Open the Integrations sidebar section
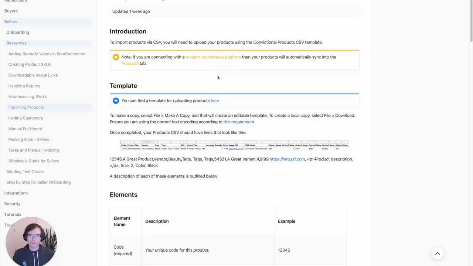This screenshot has height=266, width=473. pyautogui.click(x=16, y=193)
